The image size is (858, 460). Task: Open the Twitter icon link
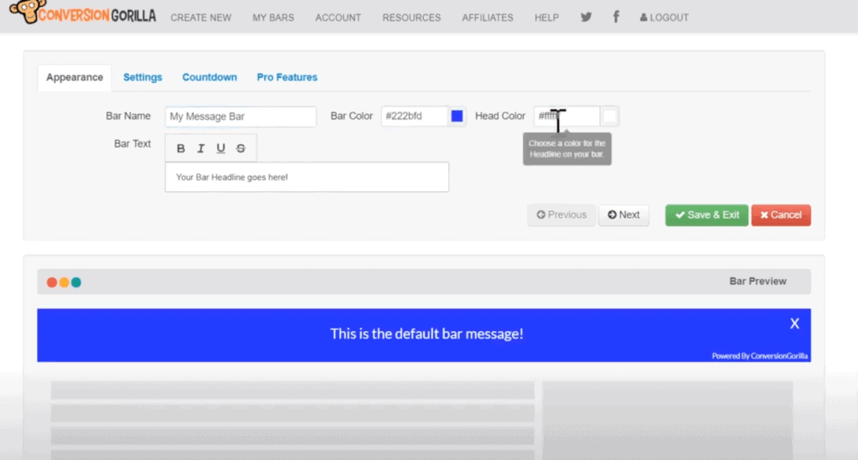click(x=585, y=17)
